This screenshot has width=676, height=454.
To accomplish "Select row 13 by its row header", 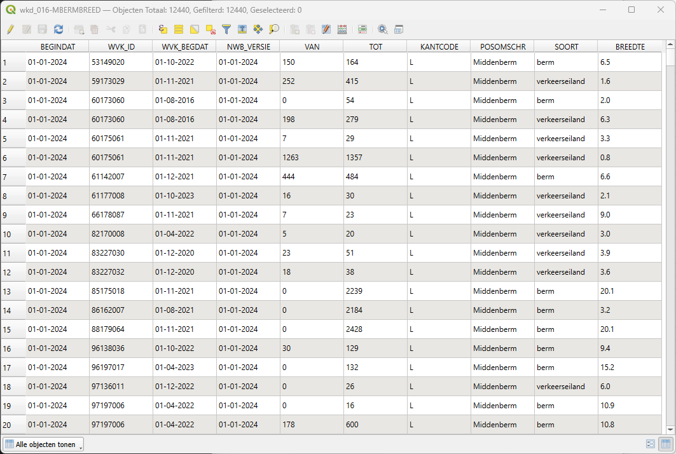I will point(13,291).
